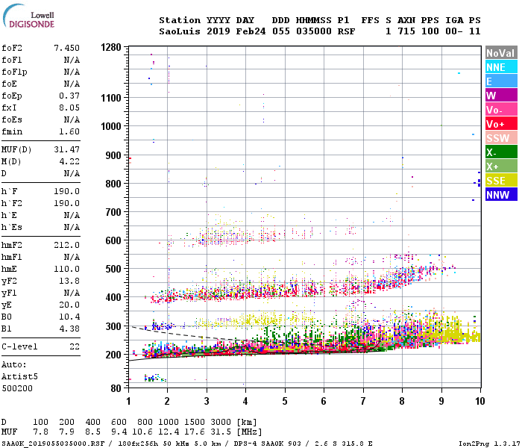This screenshot has height=448, width=522.
Task: Click the h`F value 190.0
Action: point(67,191)
